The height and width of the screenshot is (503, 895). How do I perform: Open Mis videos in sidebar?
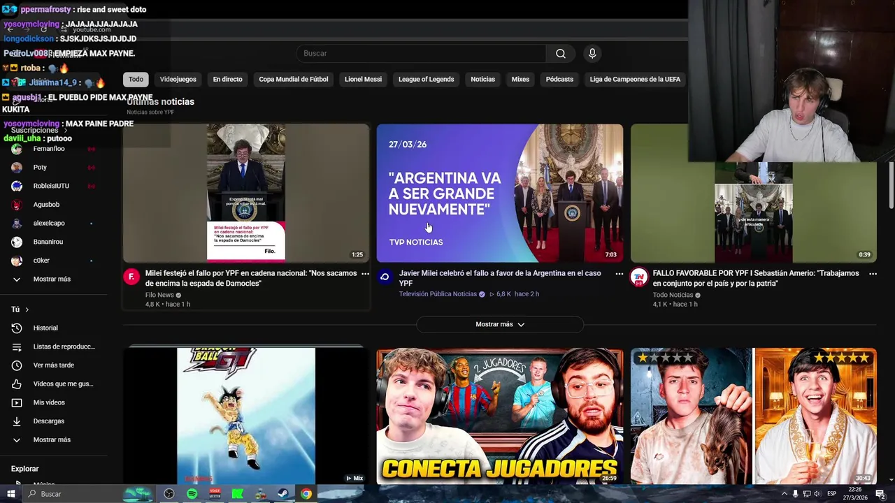(55, 402)
